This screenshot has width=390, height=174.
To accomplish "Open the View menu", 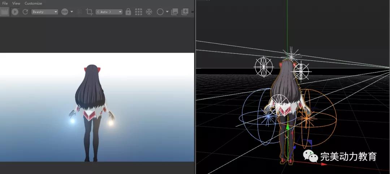I will tap(16, 3).
